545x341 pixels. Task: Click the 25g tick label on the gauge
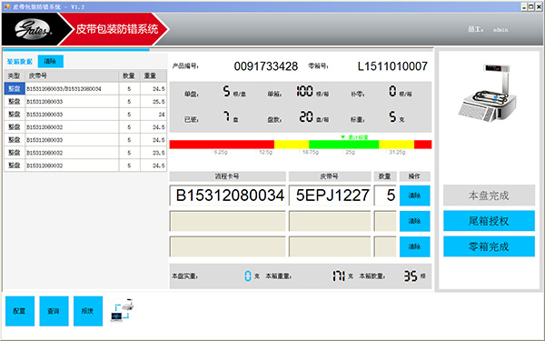coord(350,152)
